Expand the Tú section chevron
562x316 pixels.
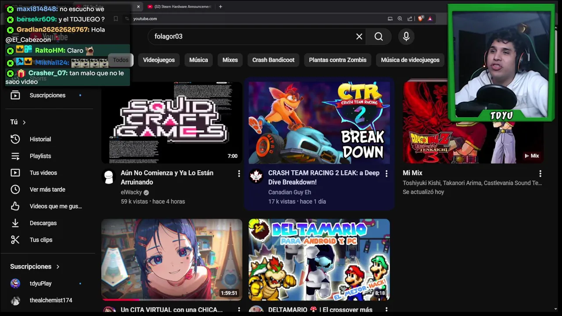tap(24, 122)
